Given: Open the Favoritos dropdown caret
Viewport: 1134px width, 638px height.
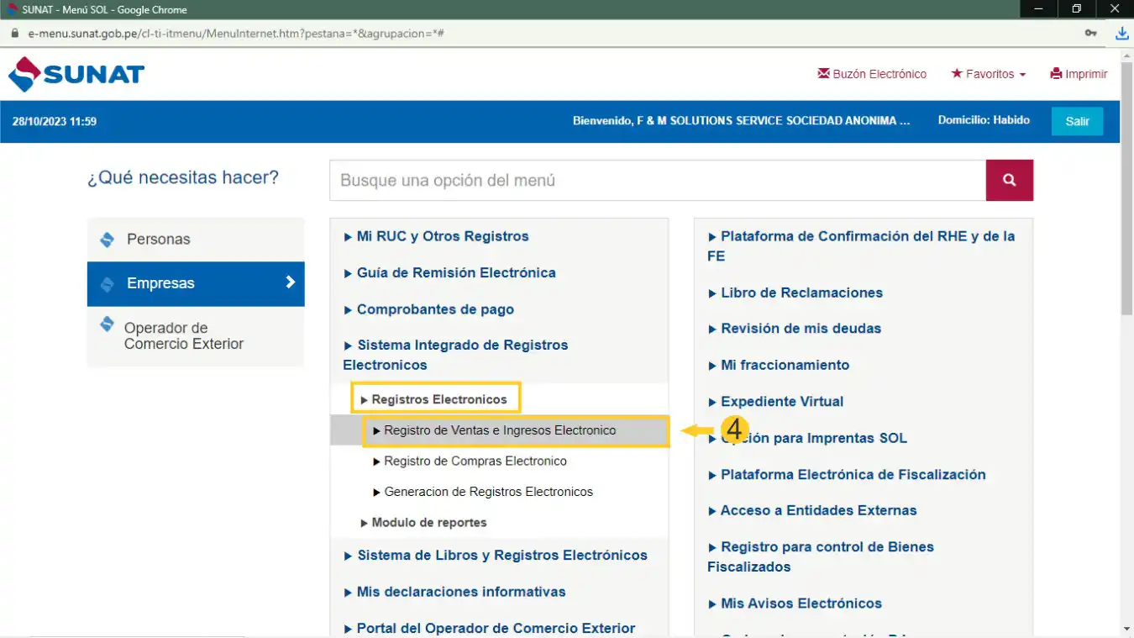Looking at the screenshot, I should click(x=1022, y=75).
